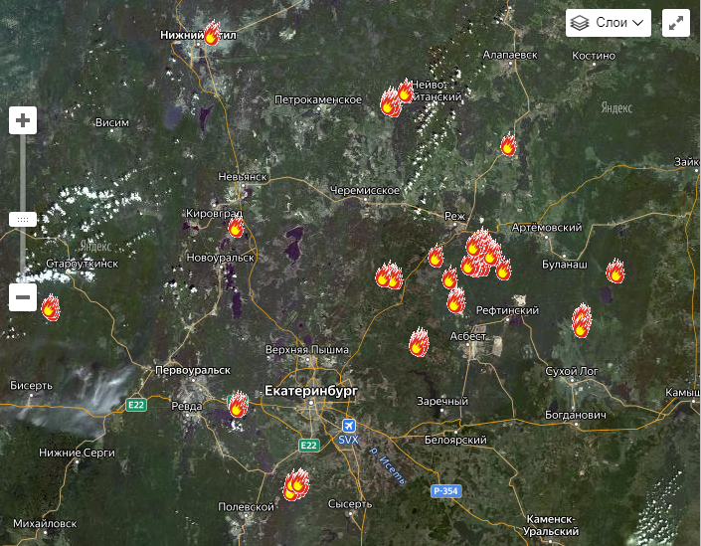Click the Екатеринбург city label
701x546 pixels.
(310, 392)
